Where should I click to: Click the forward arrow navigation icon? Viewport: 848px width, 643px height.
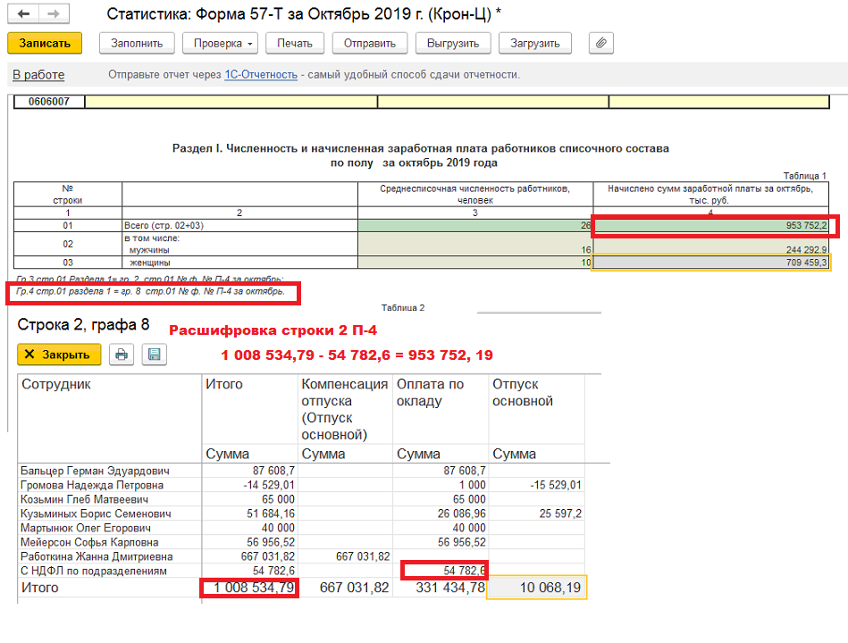click(x=54, y=13)
